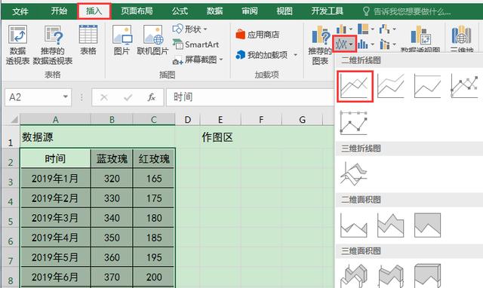Screen dimensions: 483x288
Task: Select the cell 红玫瑰 header
Action: [154, 159]
